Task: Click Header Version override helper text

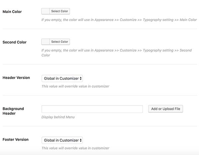Action: point(75,86)
